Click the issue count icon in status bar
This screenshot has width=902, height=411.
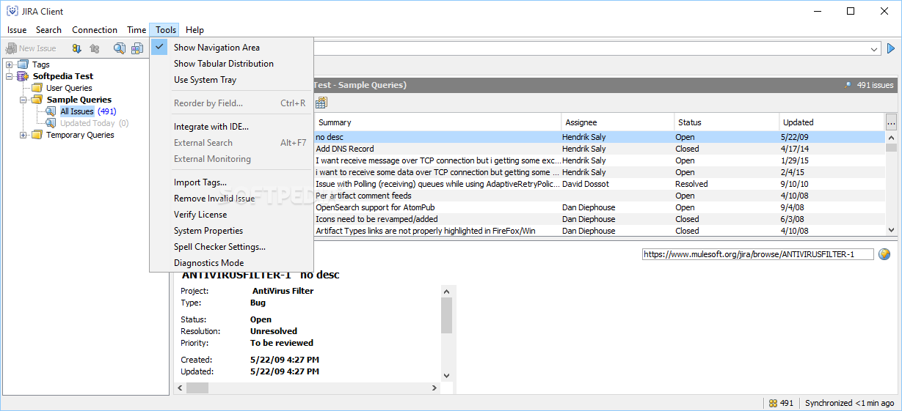[x=773, y=403]
